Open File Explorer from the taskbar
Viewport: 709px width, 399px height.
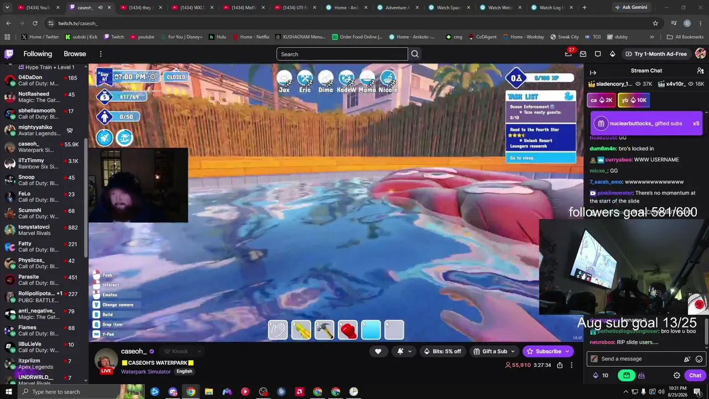tap(209, 392)
